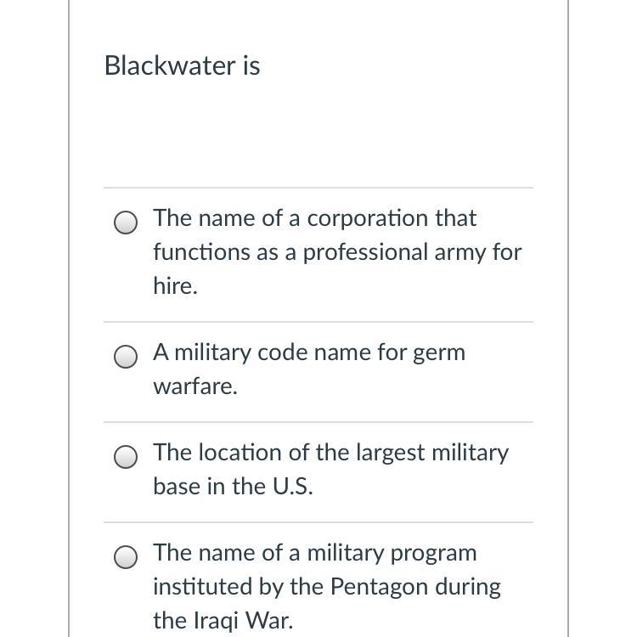Click the line "functions as a professional army for"
This screenshot has width=637, height=637.
(x=337, y=252)
